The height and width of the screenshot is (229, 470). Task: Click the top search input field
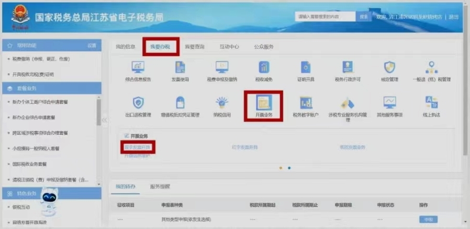[x=326, y=17]
